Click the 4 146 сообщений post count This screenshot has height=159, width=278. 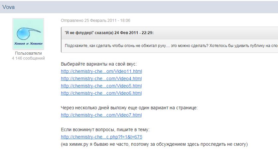(x=28, y=58)
